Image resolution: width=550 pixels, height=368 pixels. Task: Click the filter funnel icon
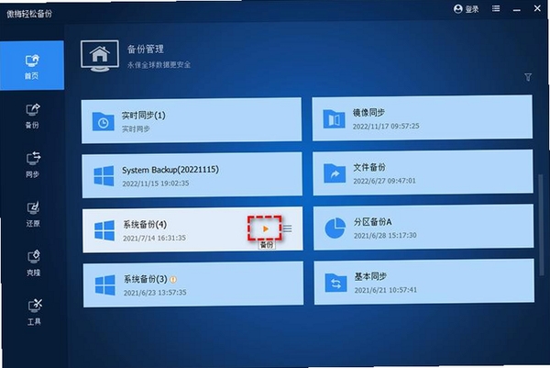point(528,77)
